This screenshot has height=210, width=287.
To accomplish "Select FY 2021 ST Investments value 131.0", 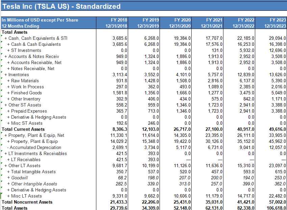I will (217, 50).
